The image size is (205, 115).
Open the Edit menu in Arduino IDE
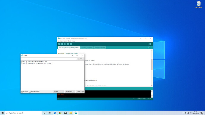pyautogui.click(x=61, y=41)
